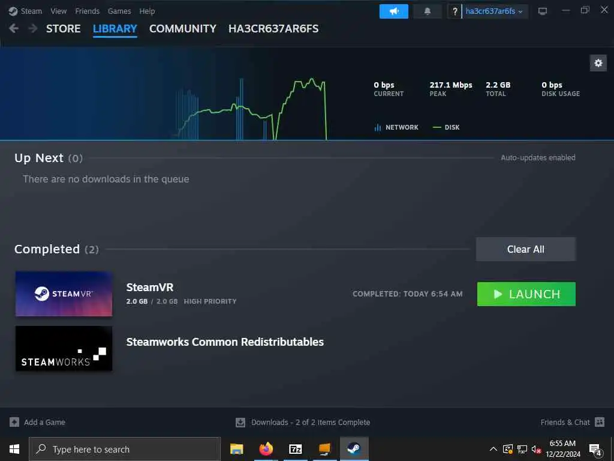Open download settings gear icon
Screen dimensions: 614x461
[598, 63]
